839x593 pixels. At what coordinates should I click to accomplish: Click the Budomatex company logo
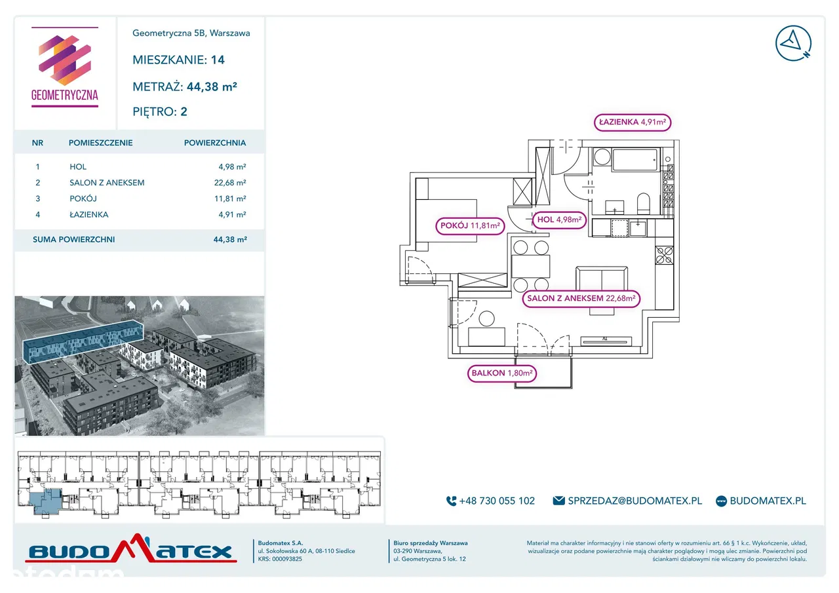click(x=130, y=550)
